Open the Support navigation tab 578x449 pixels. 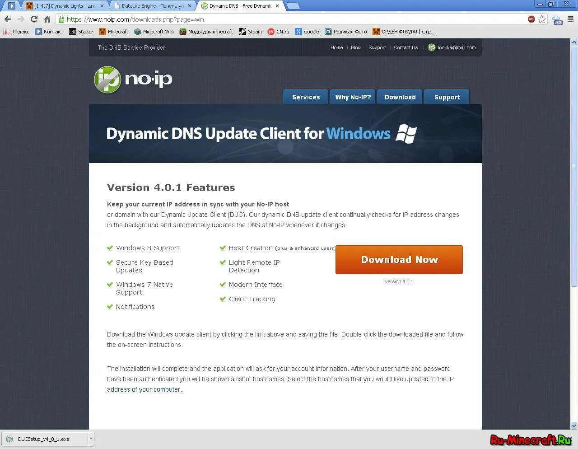pyautogui.click(x=447, y=97)
